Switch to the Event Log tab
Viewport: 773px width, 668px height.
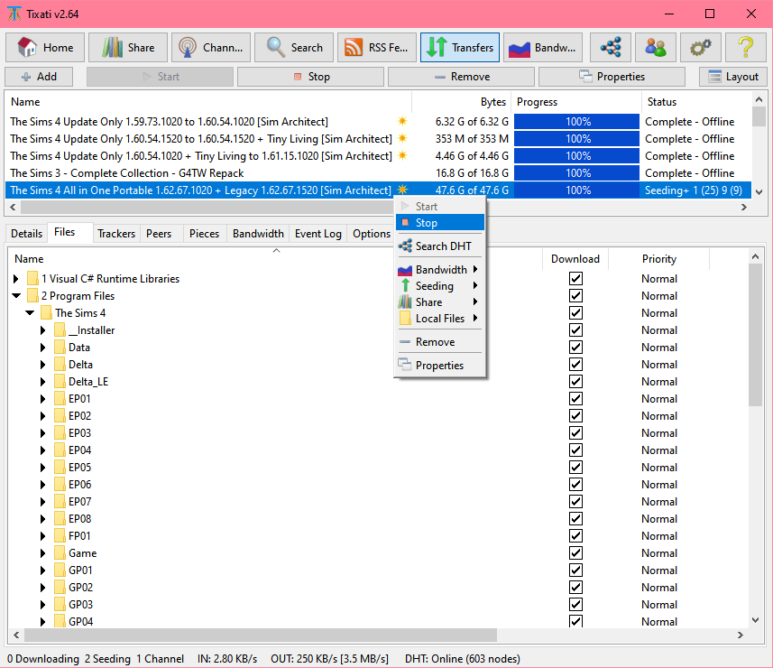[x=318, y=234]
